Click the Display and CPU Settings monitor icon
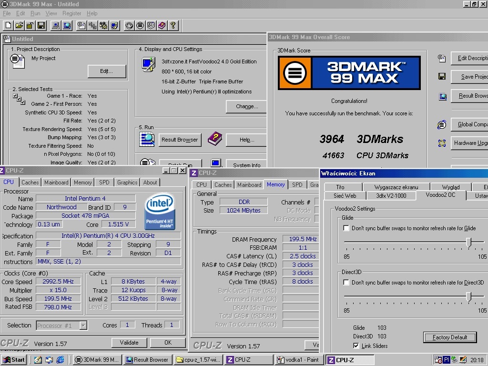Screen dimensions: 488x366 (x=149, y=64)
